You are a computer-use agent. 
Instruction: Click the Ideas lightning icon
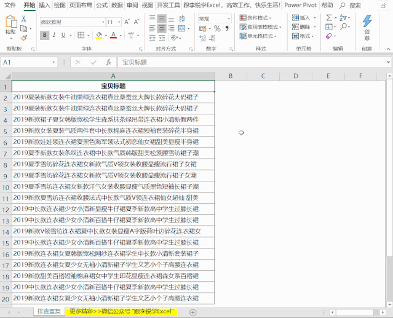pos(367,21)
